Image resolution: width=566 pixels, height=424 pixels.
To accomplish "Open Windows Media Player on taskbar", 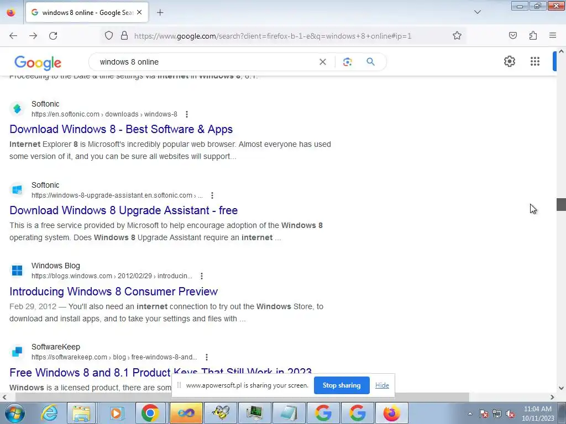I will coord(116,413).
